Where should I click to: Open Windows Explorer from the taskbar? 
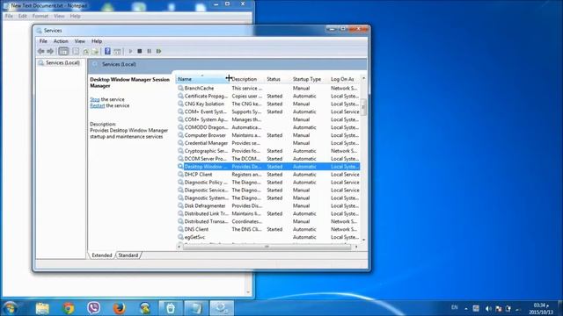pyautogui.click(x=42, y=308)
